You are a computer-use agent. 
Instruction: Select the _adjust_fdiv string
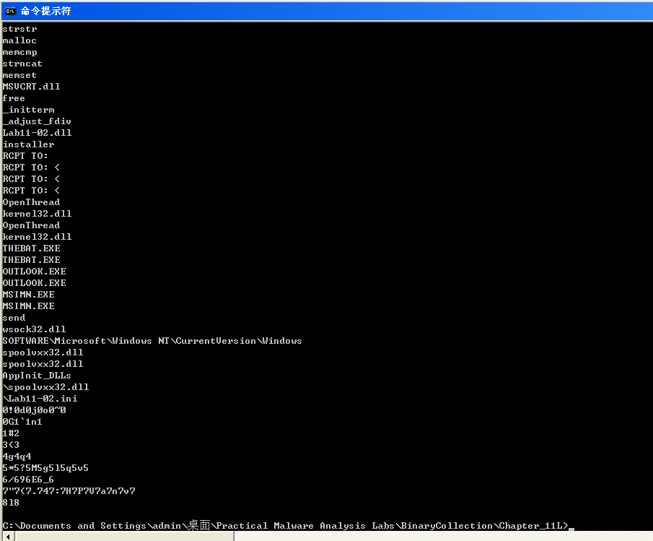tap(37, 121)
